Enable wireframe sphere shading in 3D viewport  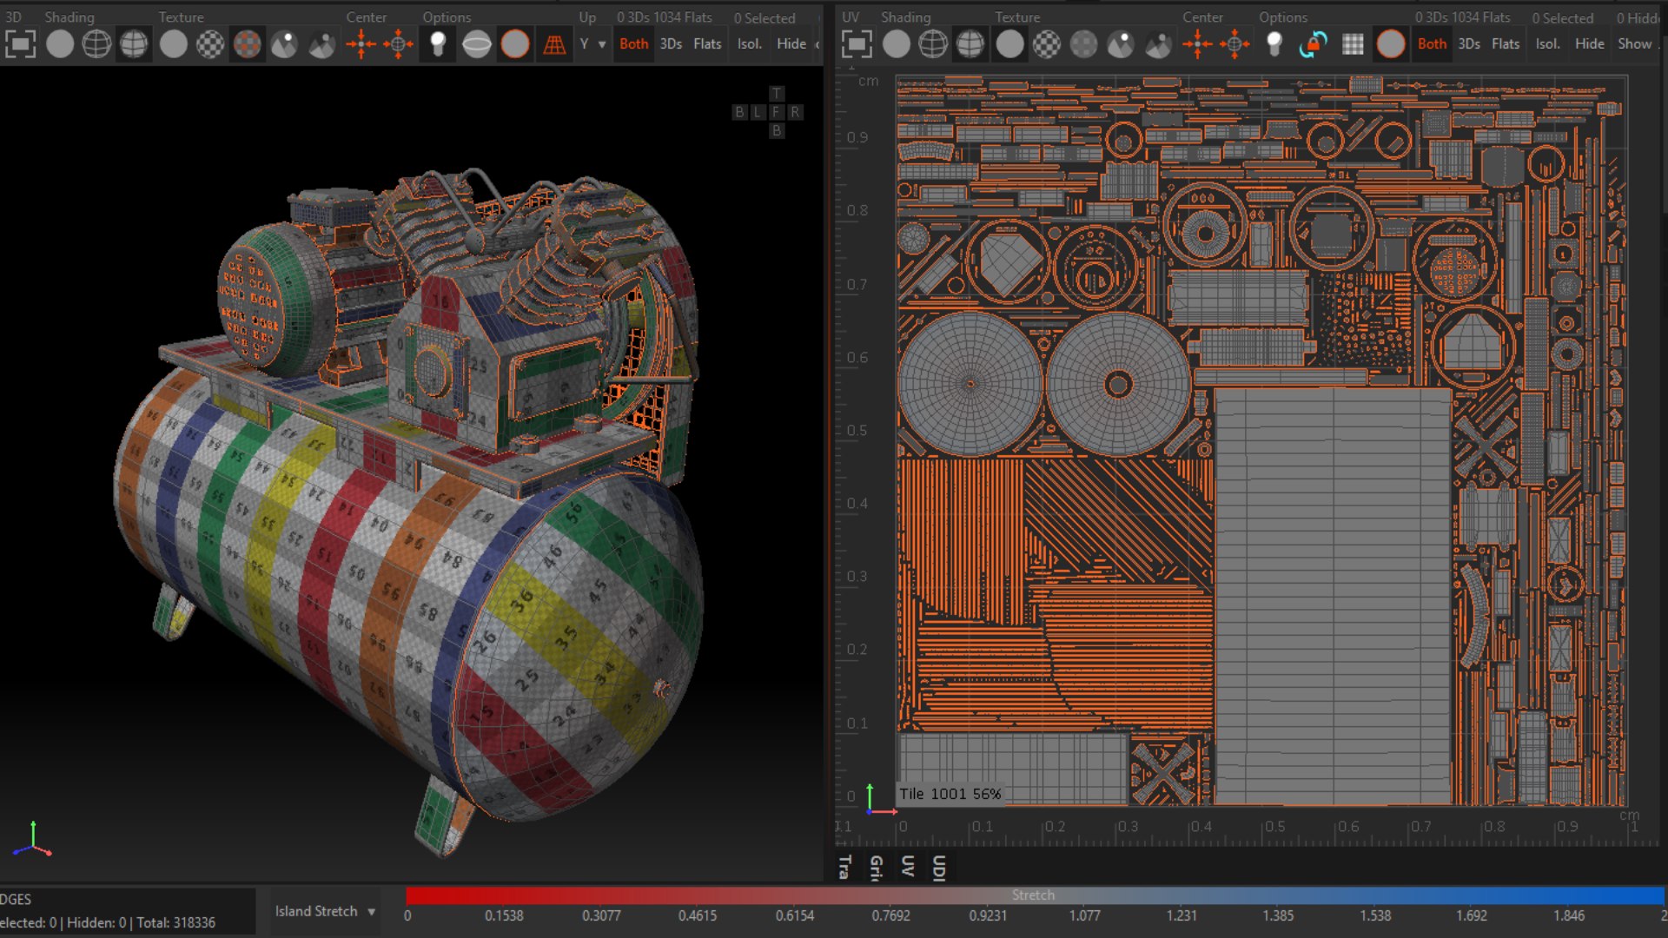point(96,44)
